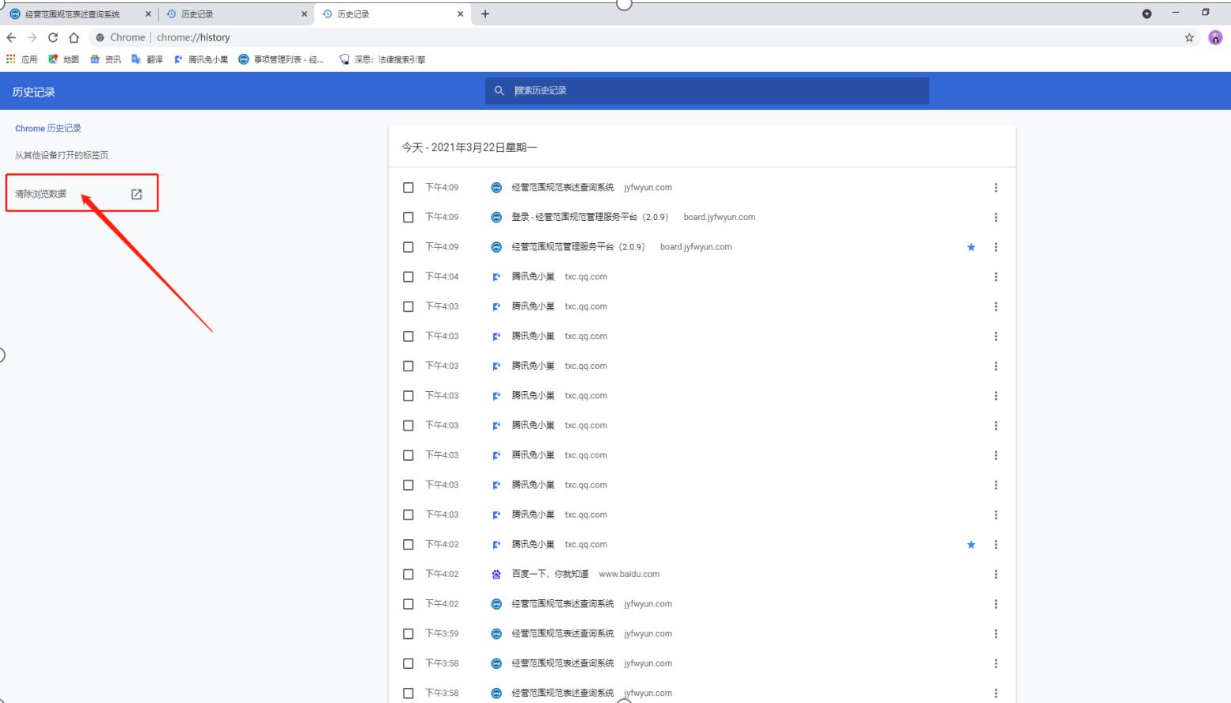Expand options for the 下午4:04 腾讯兔小巢 entry
1231x703 pixels.
[995, 277]
